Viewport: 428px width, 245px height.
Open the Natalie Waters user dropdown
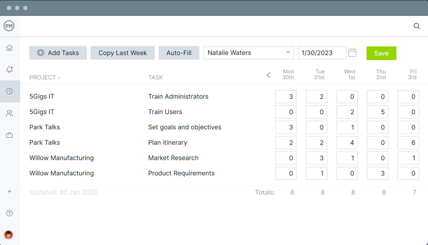[248, 53]
